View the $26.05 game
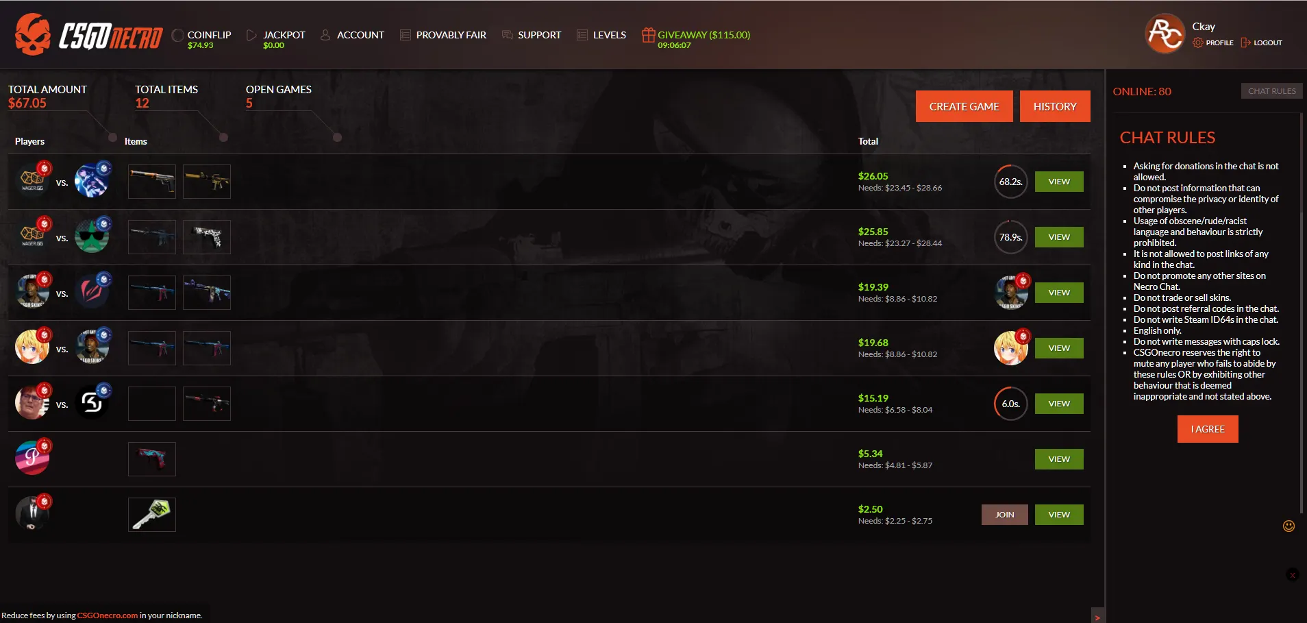Screen dimensions: 1307x623 pyautogui.click(x=1059, y=182)
